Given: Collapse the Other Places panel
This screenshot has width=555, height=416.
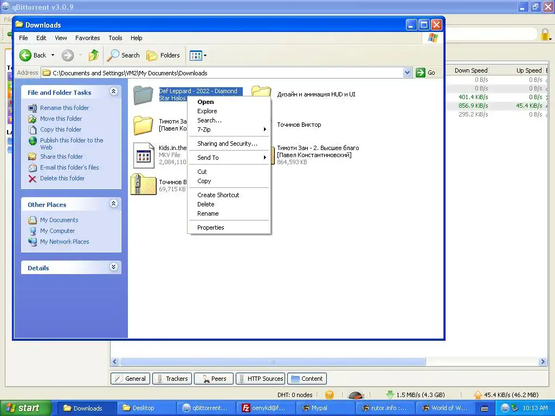Looking at the screenshot, I should point(114,204).
